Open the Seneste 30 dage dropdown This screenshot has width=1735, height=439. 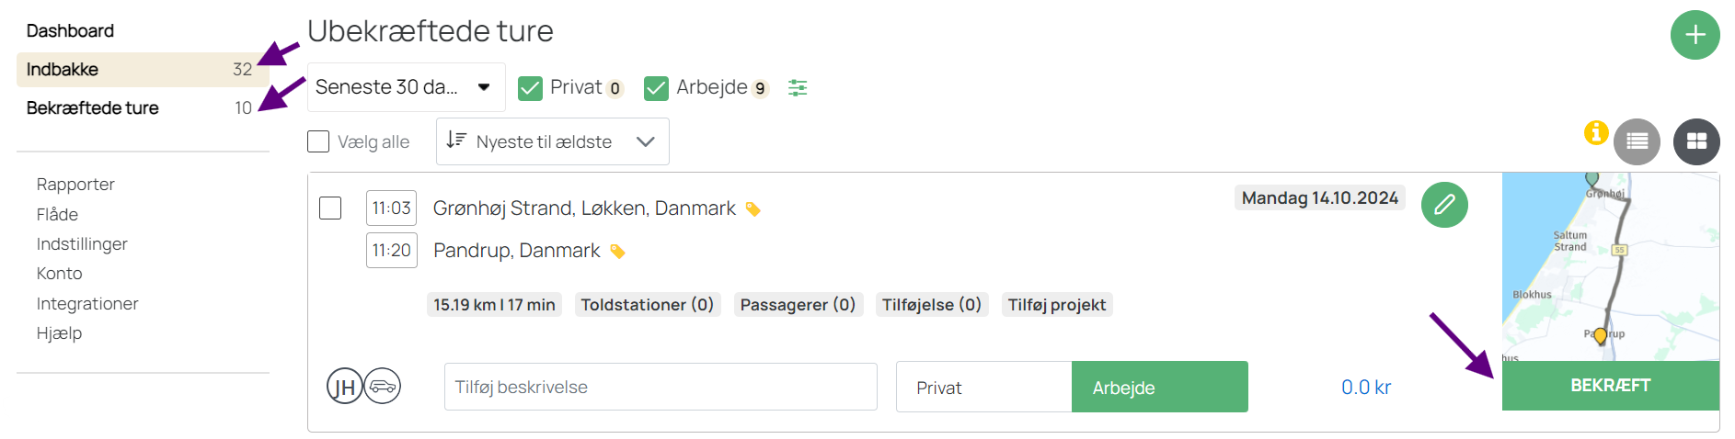point(406,87)
